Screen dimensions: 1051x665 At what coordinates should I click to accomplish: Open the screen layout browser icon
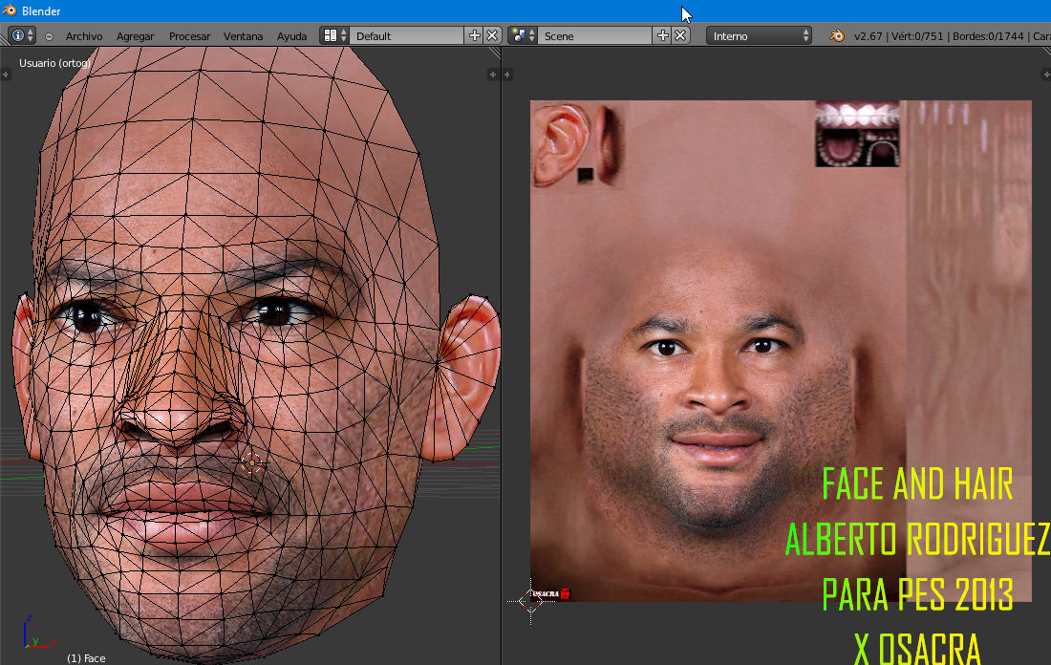(x=334, y=35)
